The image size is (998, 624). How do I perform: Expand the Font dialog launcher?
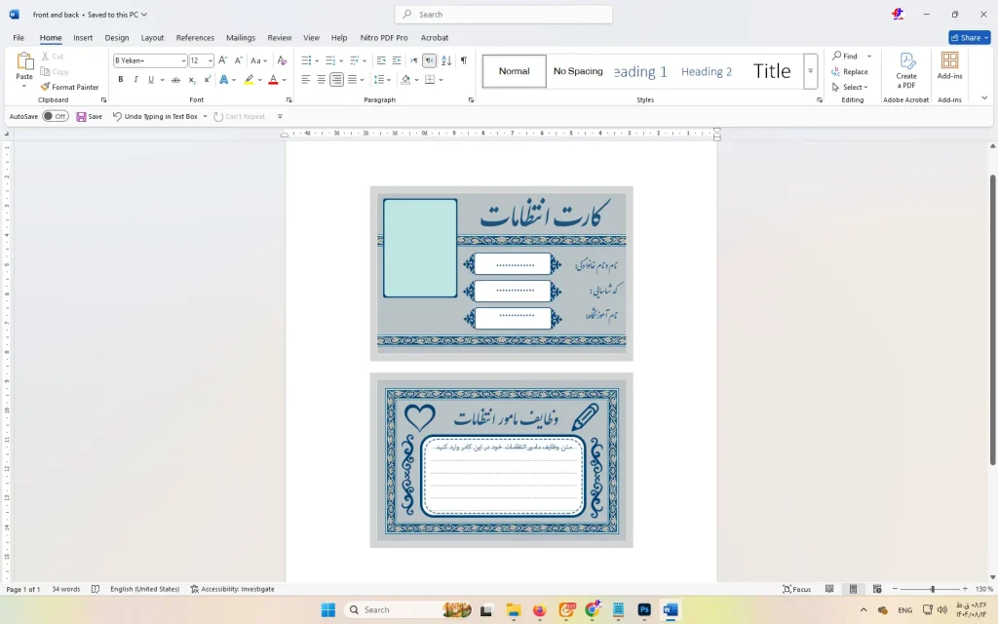pyautogui.click(x=288, y=100)
